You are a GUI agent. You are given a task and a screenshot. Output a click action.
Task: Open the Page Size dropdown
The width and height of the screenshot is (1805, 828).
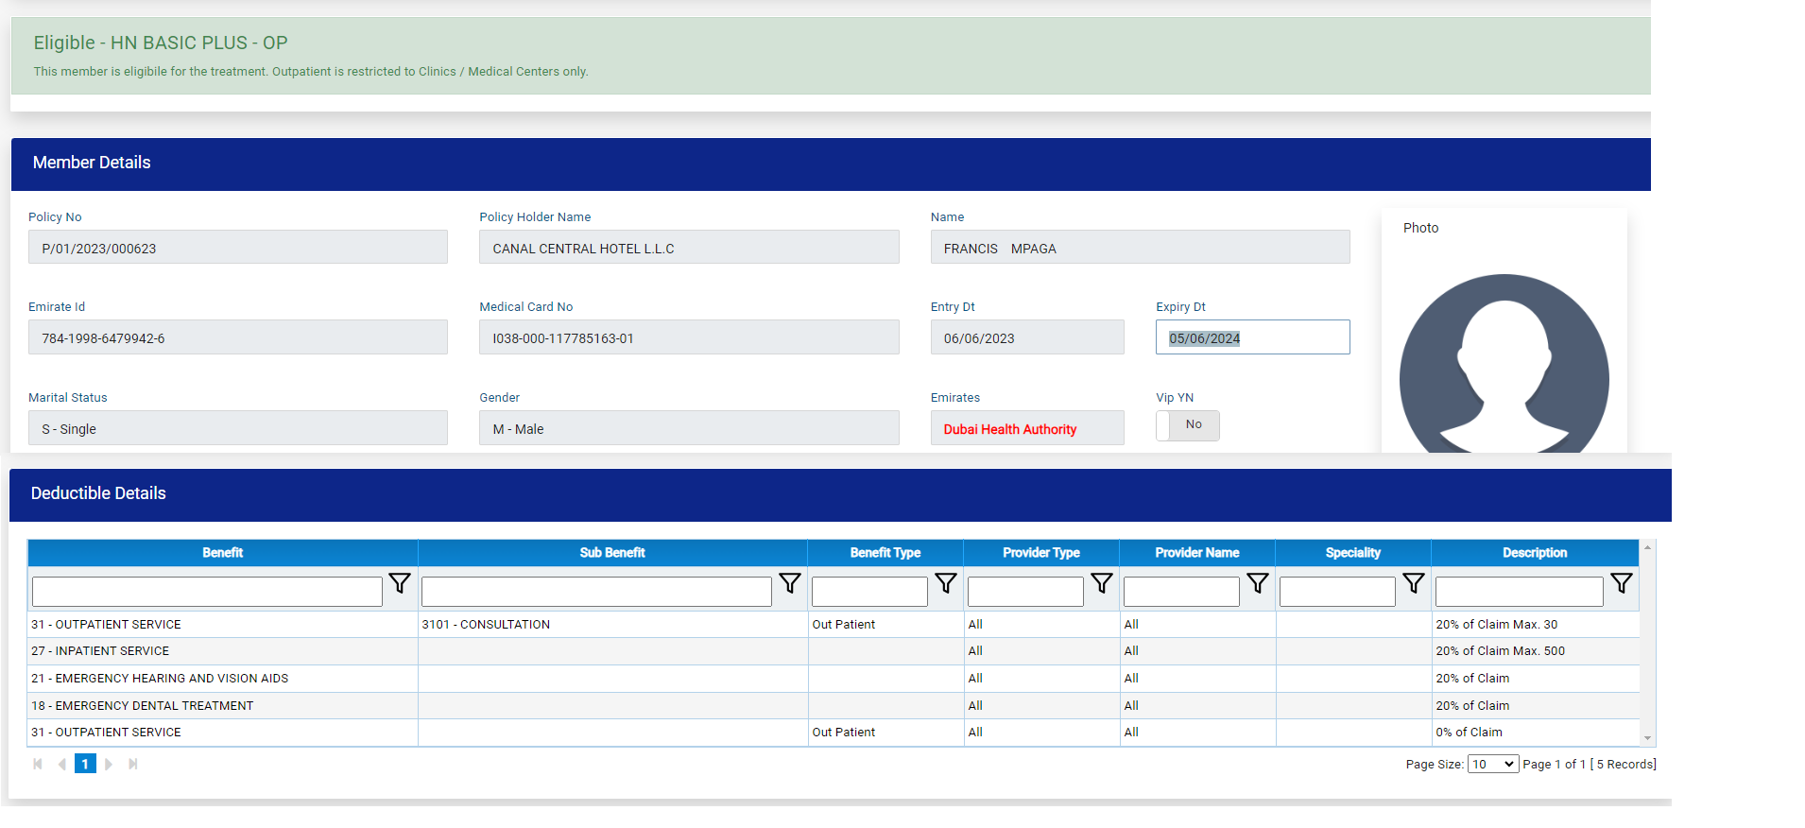[x=1492, y=764]
